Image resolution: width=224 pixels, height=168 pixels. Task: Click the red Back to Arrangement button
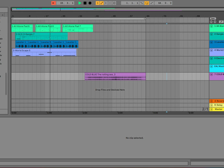tap(54, 3)
